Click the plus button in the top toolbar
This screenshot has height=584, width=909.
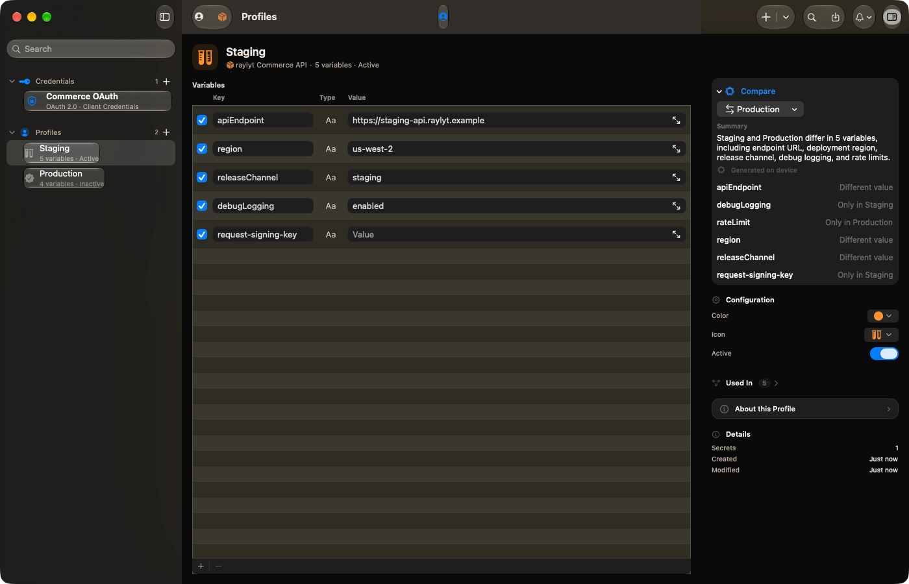tap(766, 18)
